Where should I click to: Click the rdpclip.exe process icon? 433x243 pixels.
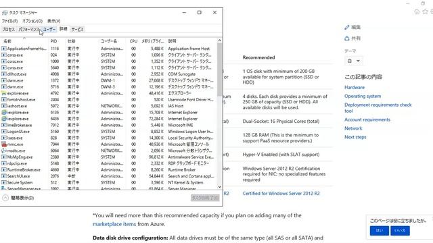(x=4, y=163)
